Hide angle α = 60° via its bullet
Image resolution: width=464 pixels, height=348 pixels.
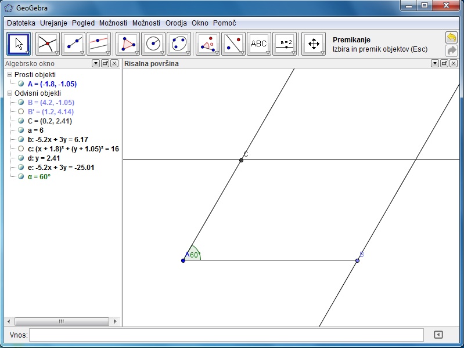tap(21, 177)
